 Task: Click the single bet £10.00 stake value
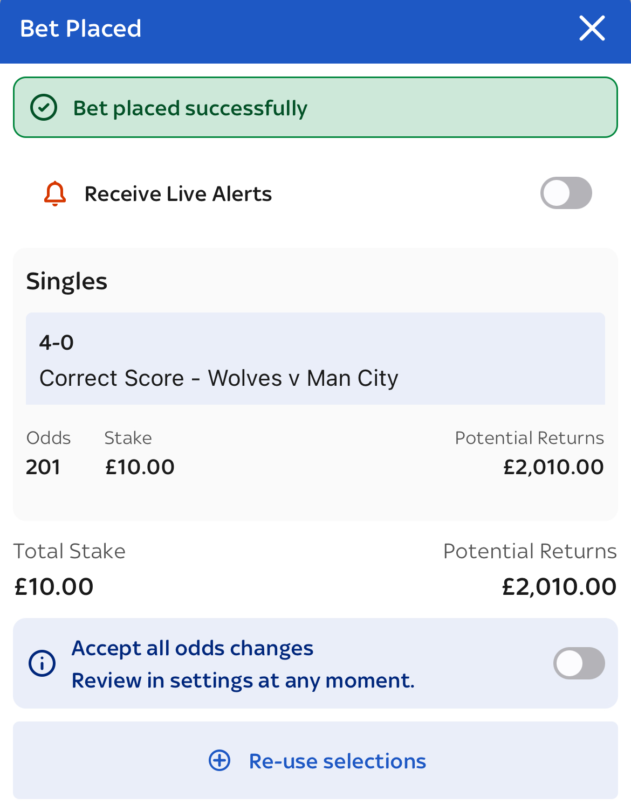click(140, 467)
